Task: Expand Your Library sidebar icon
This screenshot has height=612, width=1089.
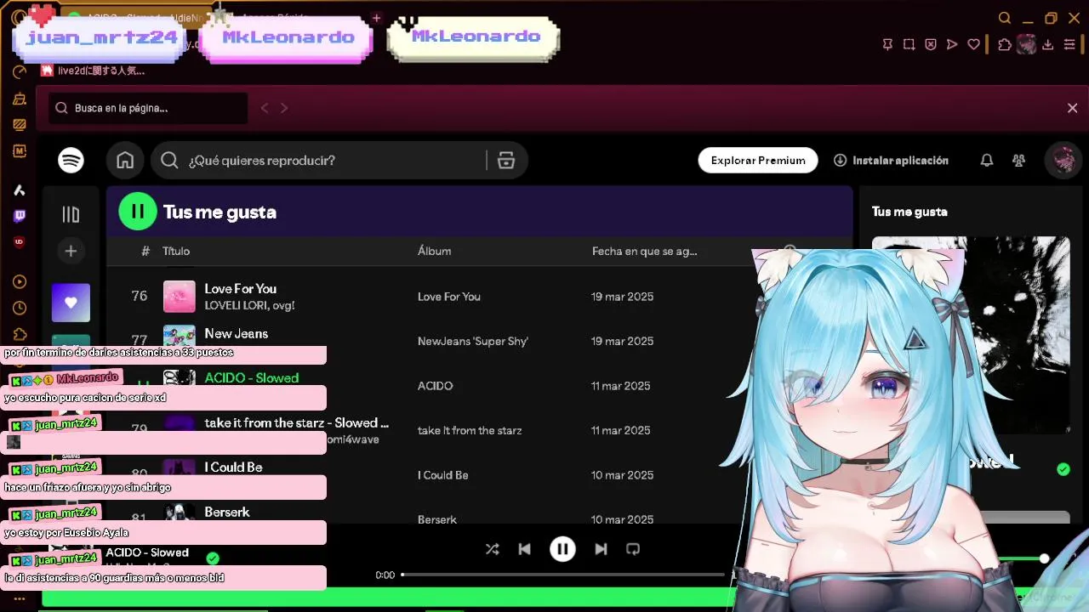Action: (71, 215)
